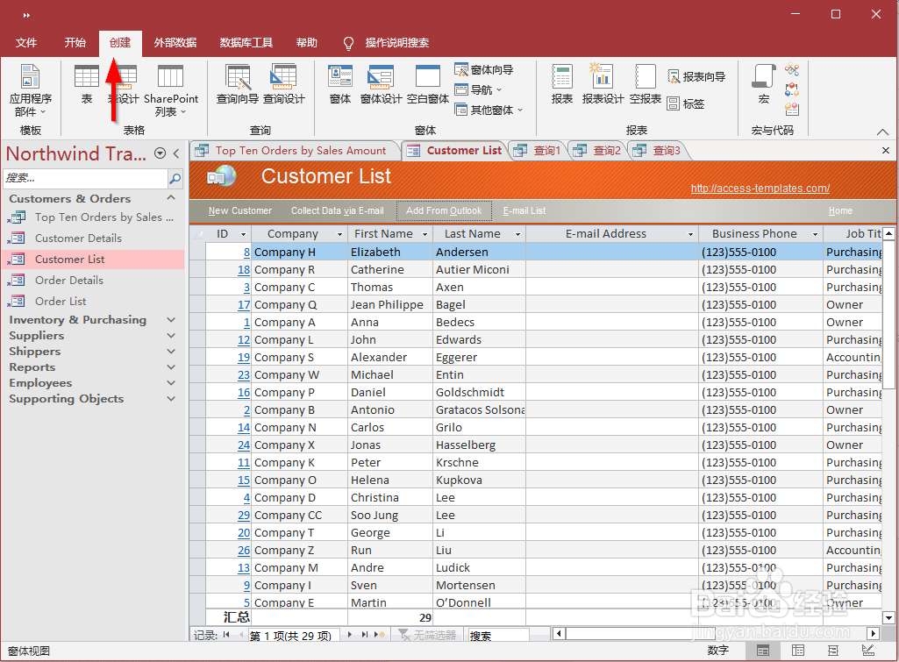
Task: Switch to Design View in status bar
Action: [x=868, y=651]
